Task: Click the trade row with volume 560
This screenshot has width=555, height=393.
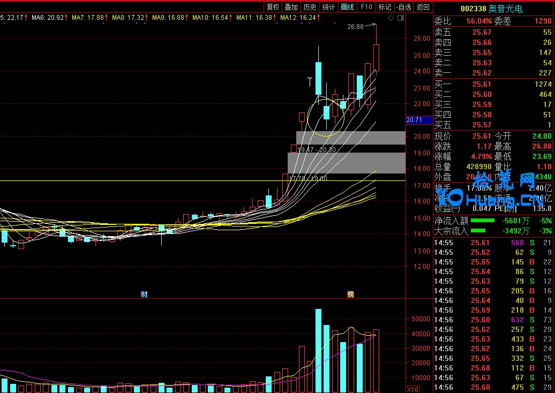Action: 493,243
